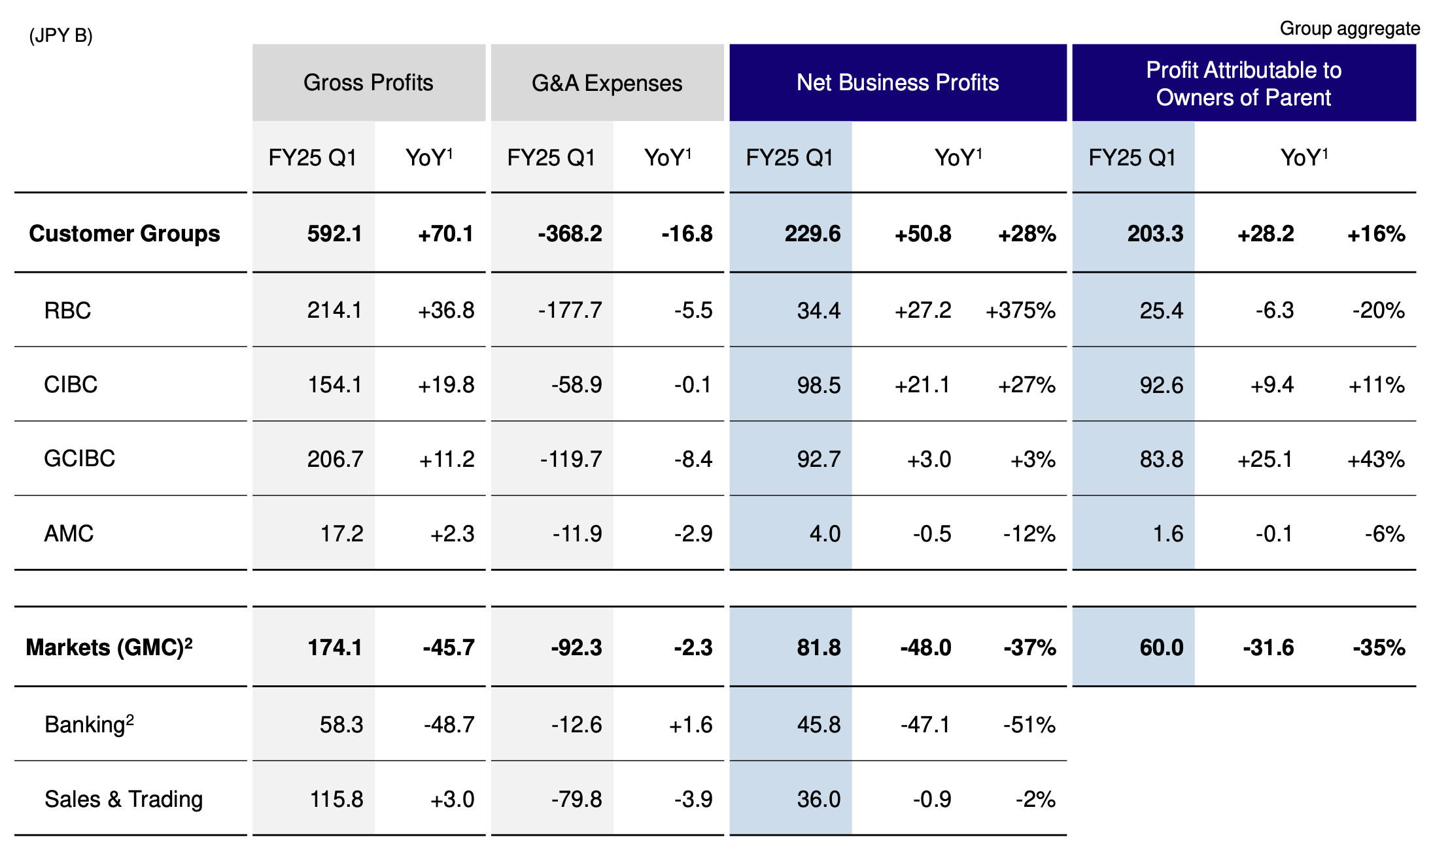Image resolution: width=1433 pixels, height=852 pixels.
Task: Click the Group aggregate text
Action: (x=1349, y=29)
